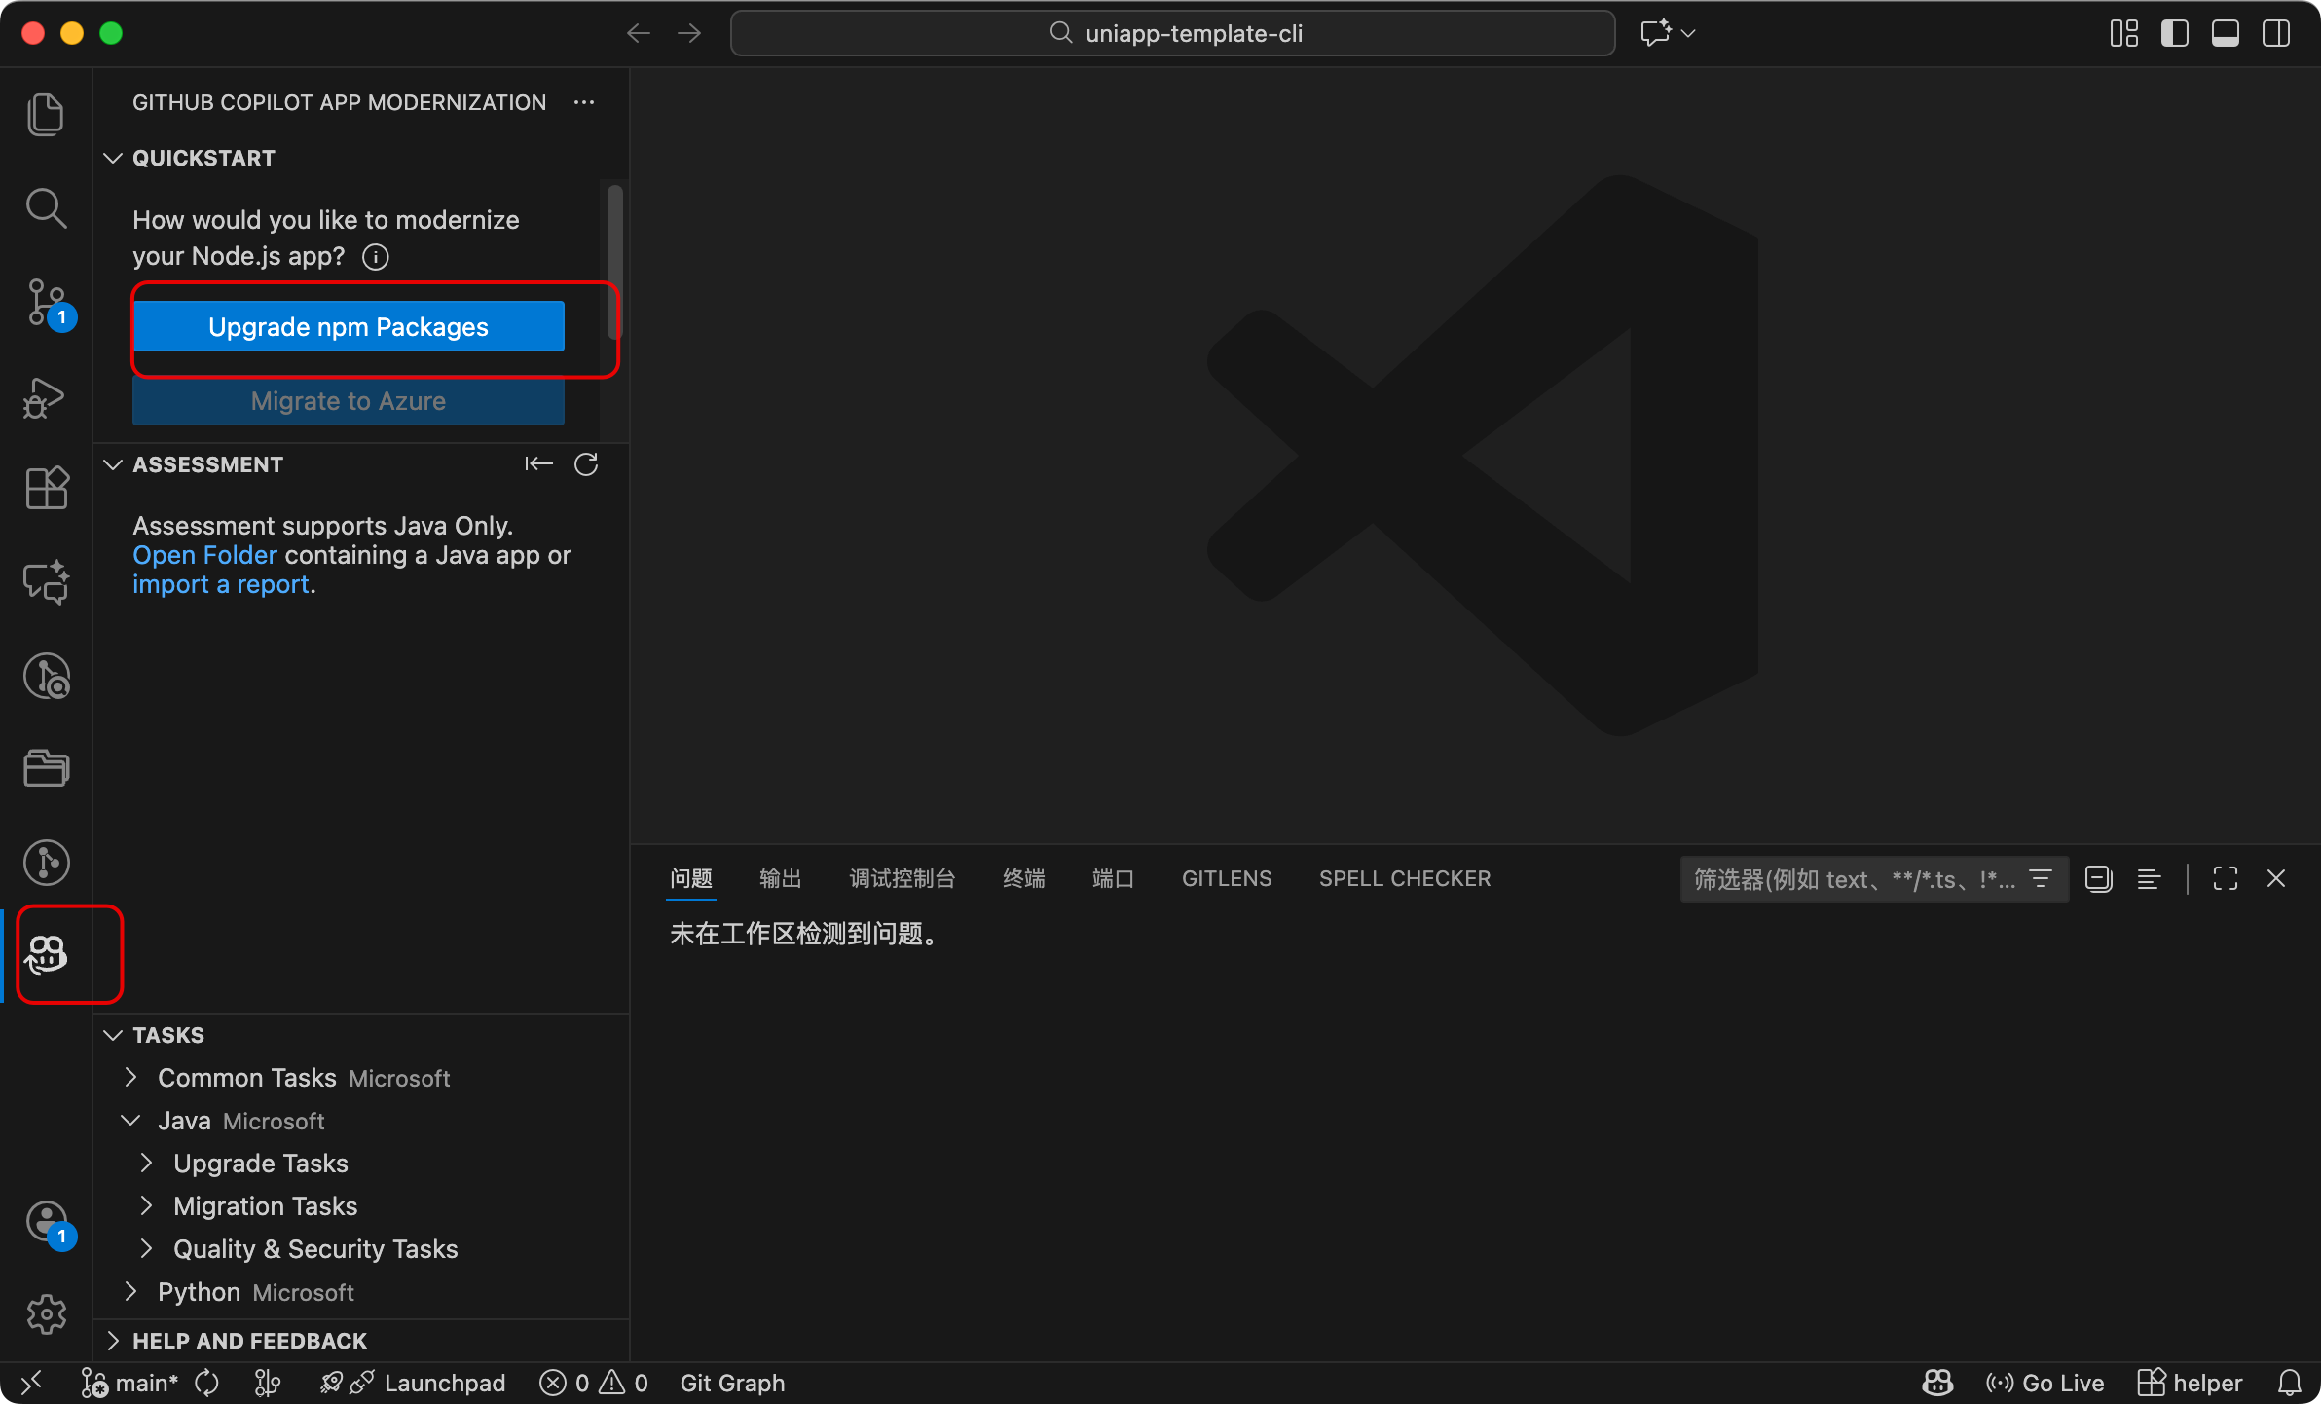Open the Explorer view in activity bar

pyautogui.click(x=46, y=115)
